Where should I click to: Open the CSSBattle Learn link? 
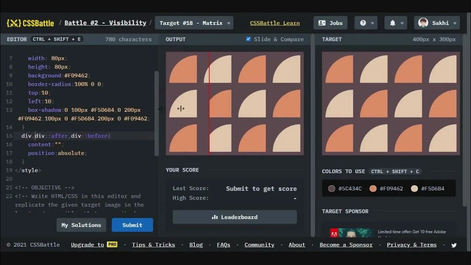tap(275, 23)
